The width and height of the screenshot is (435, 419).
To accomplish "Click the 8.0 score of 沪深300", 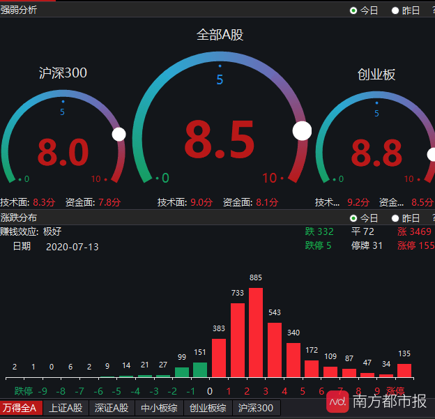I will tap(63, 152).
